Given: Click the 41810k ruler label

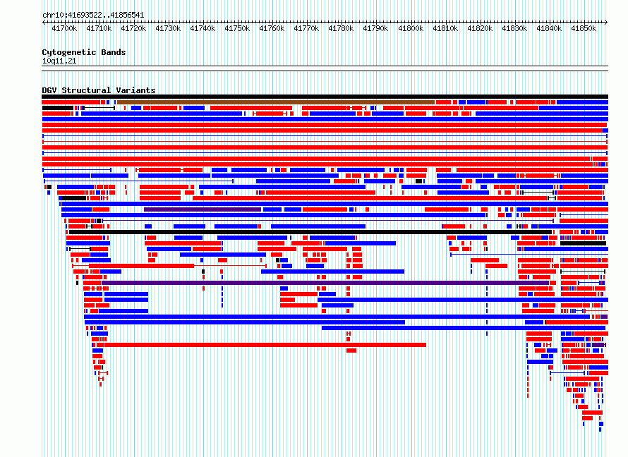Looking at the screenshot, I should click(x=445, y=28).
